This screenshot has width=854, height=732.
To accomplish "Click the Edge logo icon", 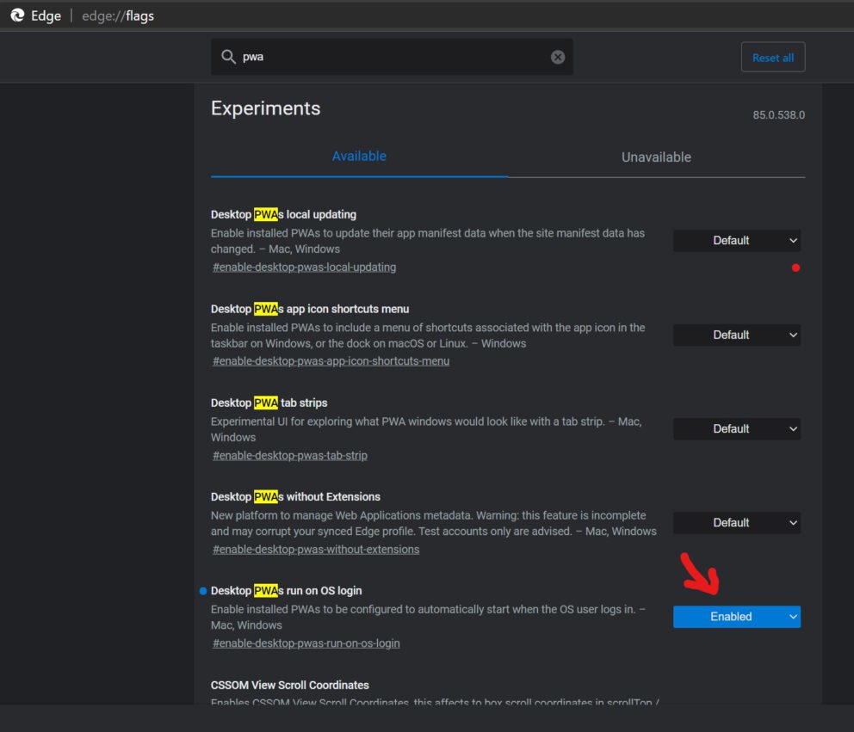I will tap(18, 15).
